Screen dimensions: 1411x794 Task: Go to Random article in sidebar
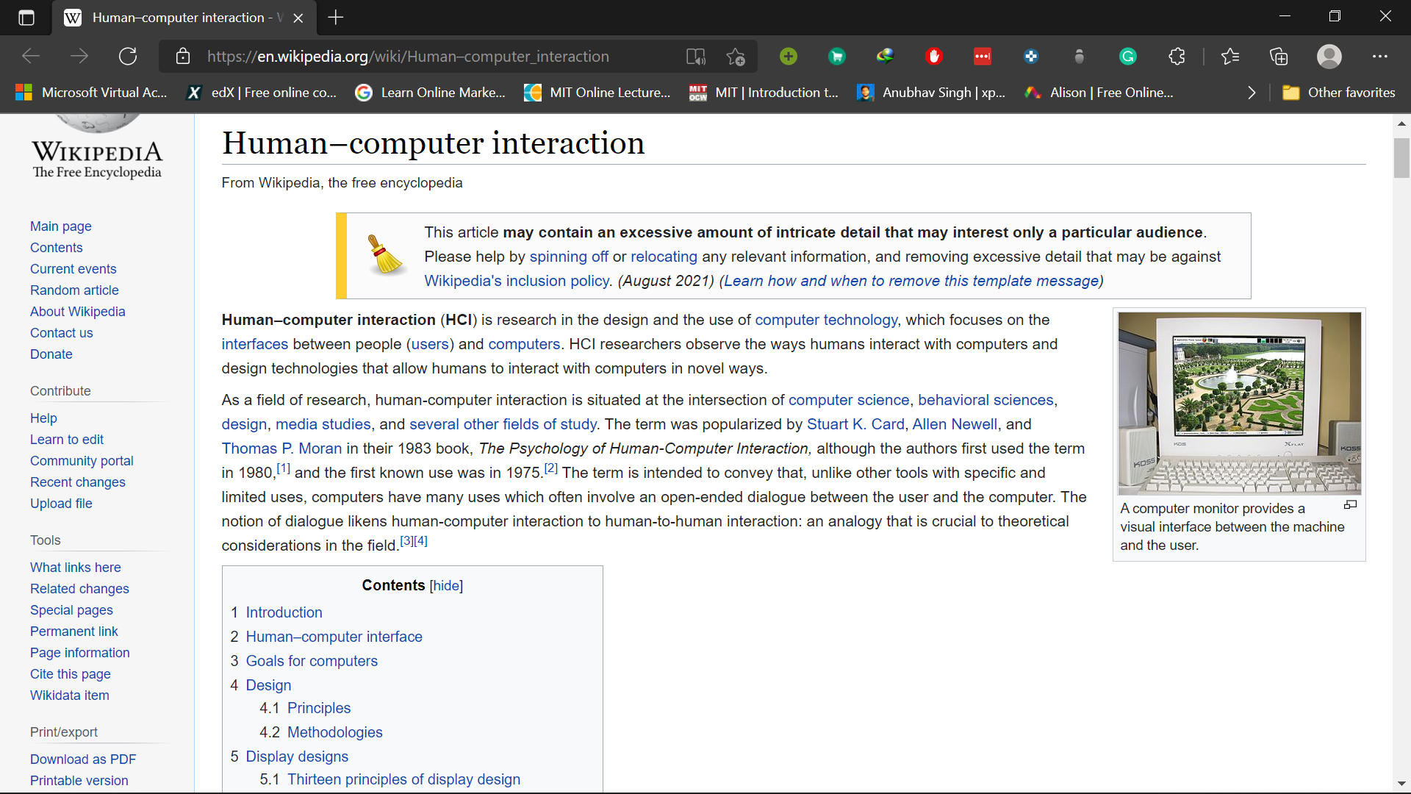coord(74,290)
